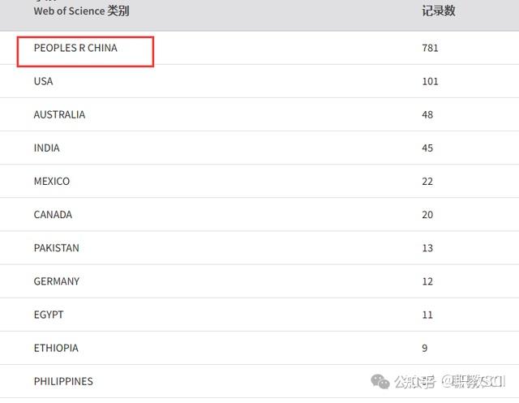Select the PEOPLES R CHINA entry

point(75,49)
